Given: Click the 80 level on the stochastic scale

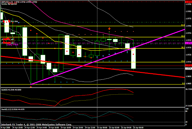Looking at the screenshot, I should tap(187, 112).
